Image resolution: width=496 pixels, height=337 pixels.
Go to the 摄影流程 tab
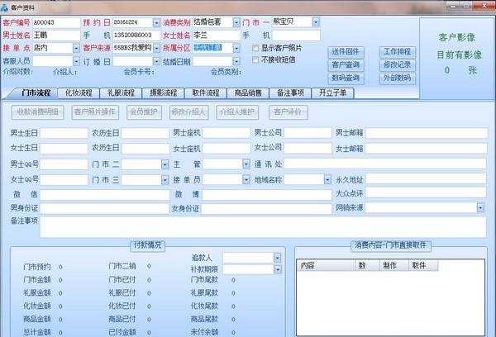(163, 93)
